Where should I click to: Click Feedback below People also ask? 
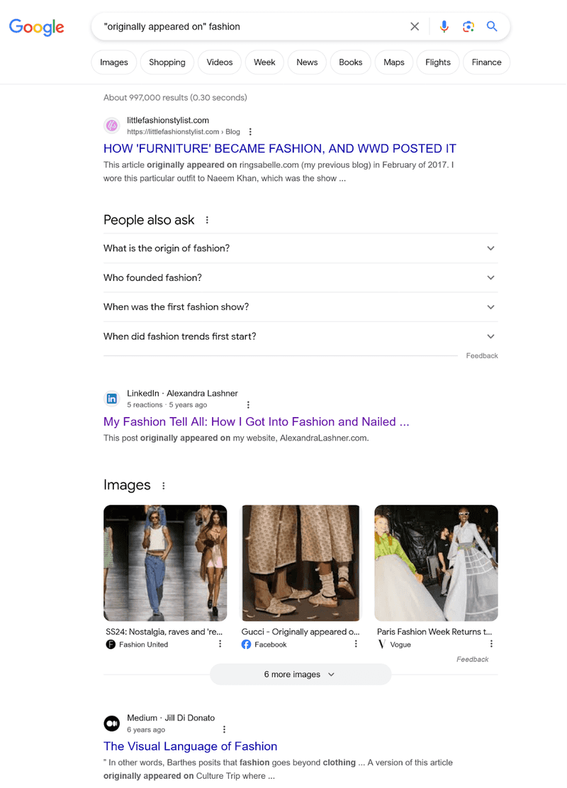(x=482, y=356)
